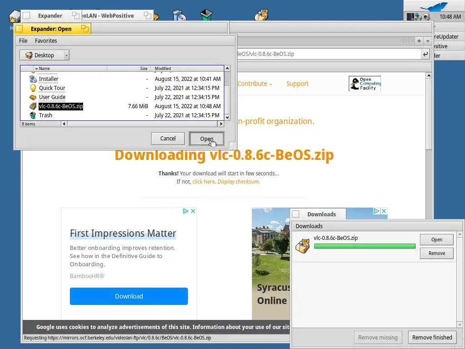465x349 pixels.
Task: Click the Modified column header
Action: [187, 69]
